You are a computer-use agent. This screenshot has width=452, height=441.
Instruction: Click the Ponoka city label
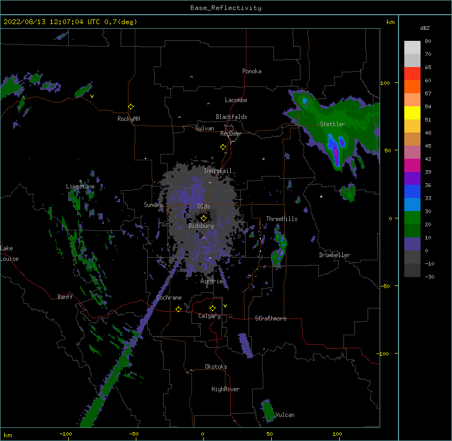[252, 71]
